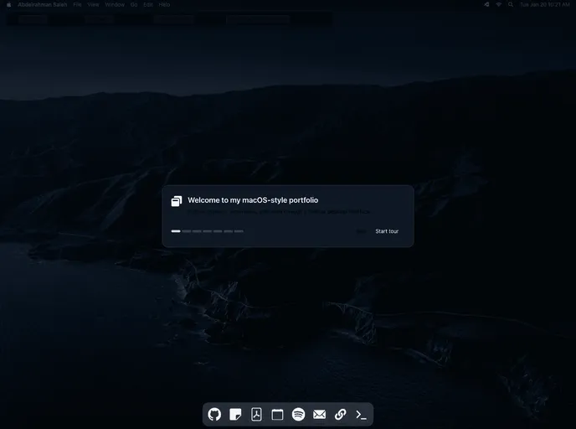Screen dimensions: 576x429
Task: Open the sticky Notes app in the dock
Action: coord(235,414)
